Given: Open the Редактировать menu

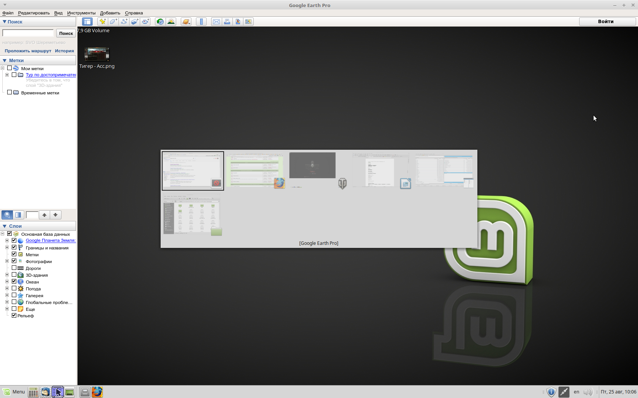Looking at the screenshot, I should 34,13.
